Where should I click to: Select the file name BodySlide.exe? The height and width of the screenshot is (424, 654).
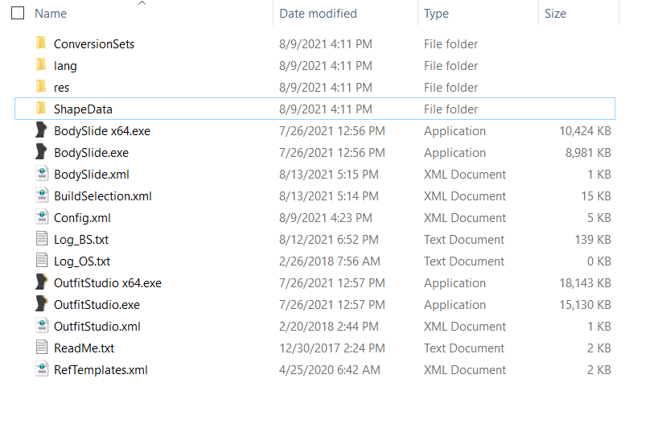(x=91, y=153)
